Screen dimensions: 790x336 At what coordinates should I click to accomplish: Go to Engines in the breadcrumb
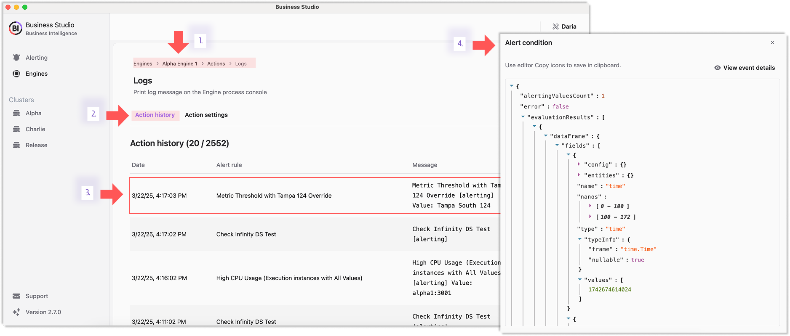point(143,63)
